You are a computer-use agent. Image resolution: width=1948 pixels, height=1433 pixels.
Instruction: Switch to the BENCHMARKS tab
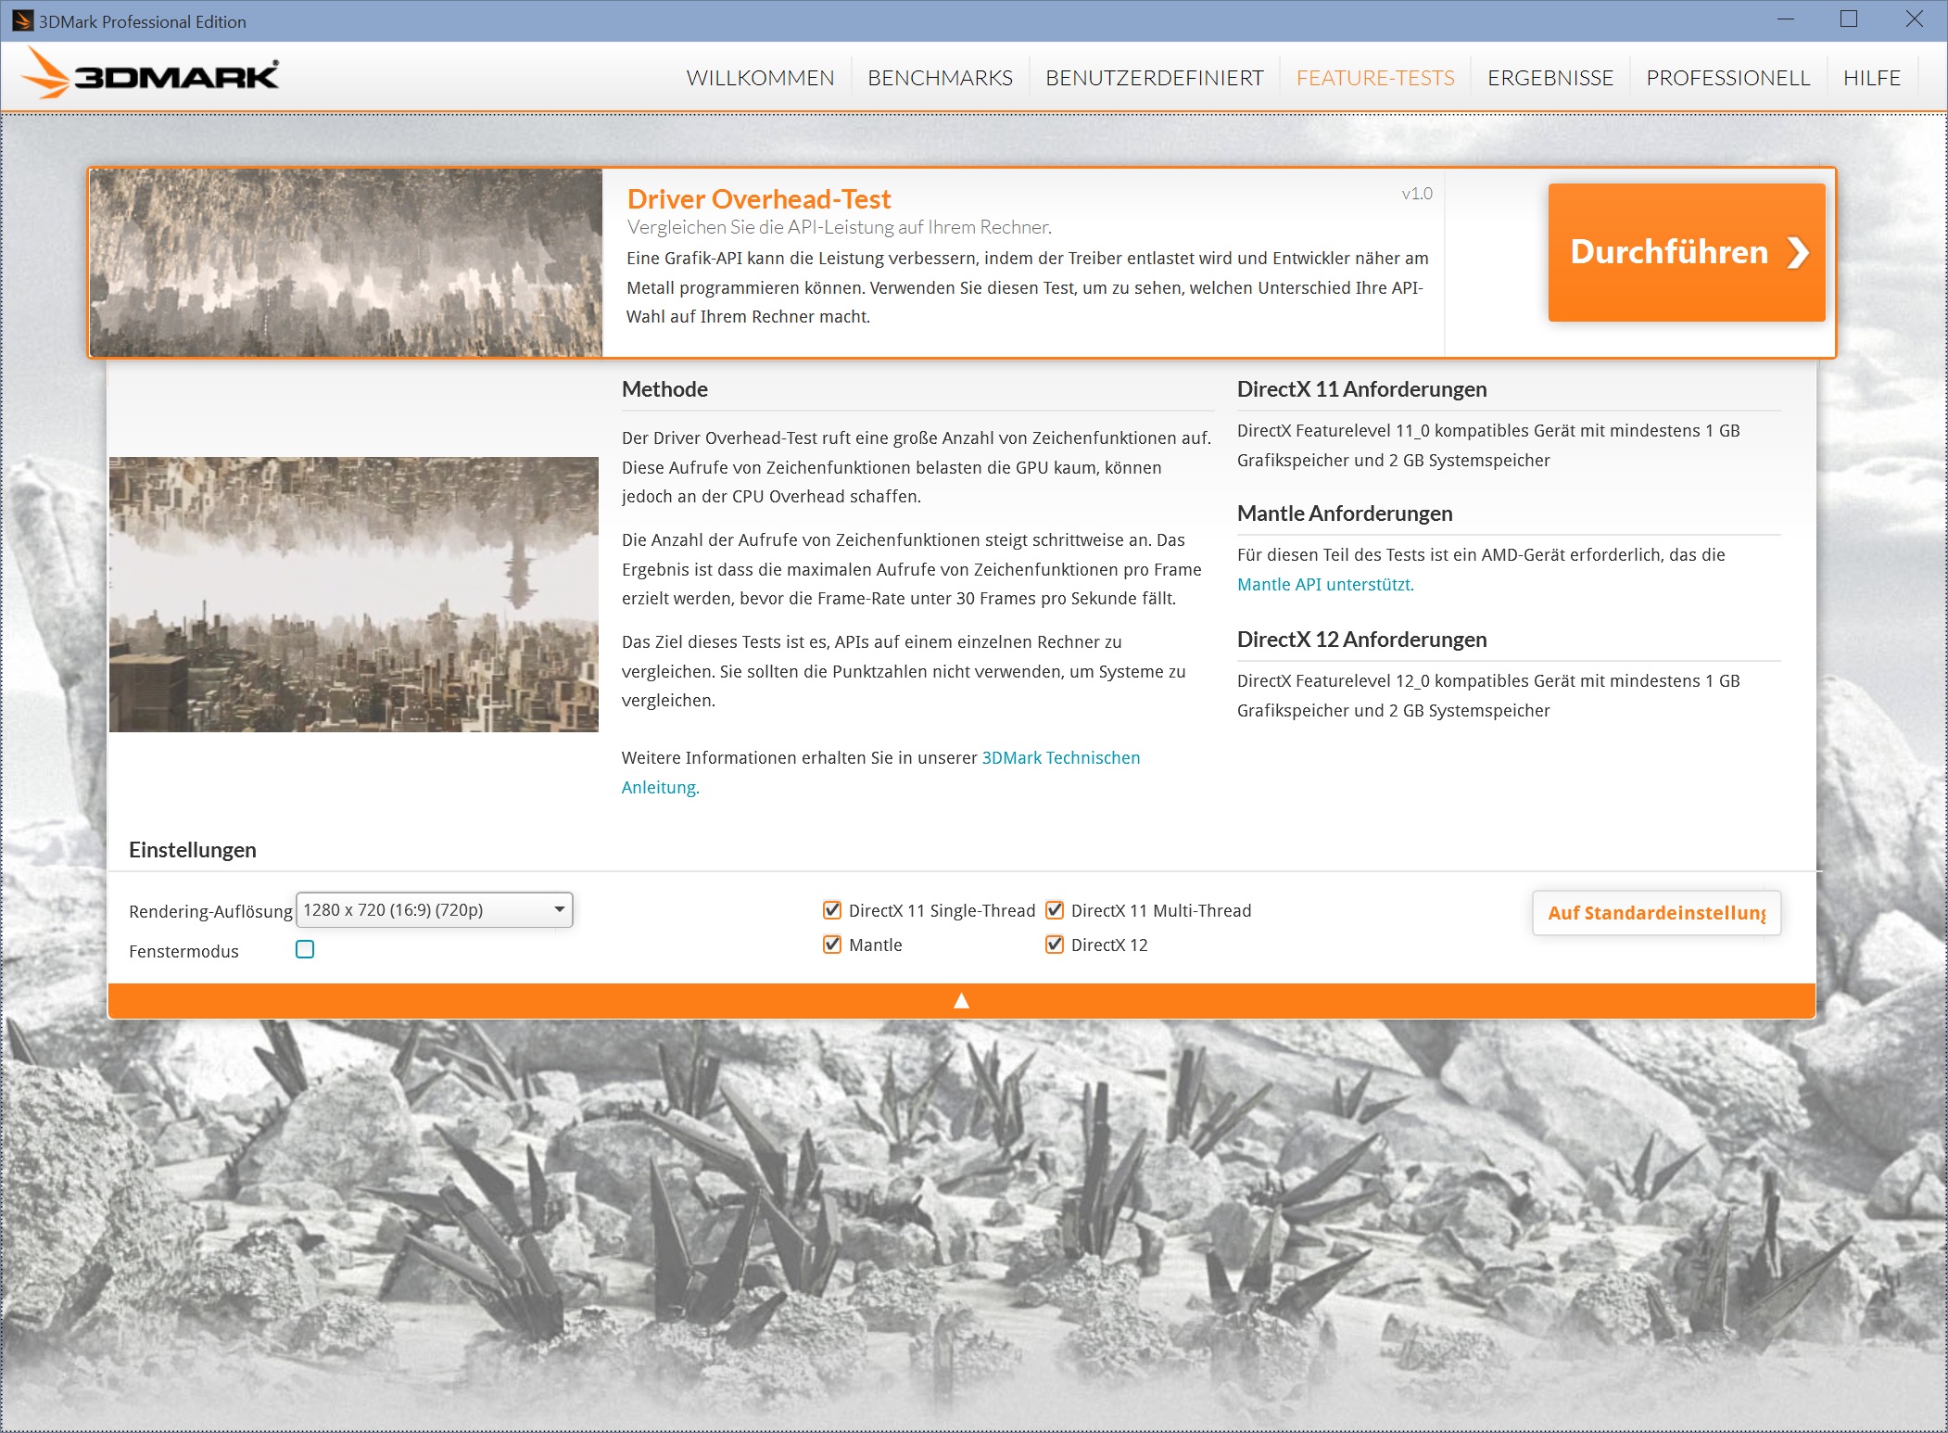940,78
